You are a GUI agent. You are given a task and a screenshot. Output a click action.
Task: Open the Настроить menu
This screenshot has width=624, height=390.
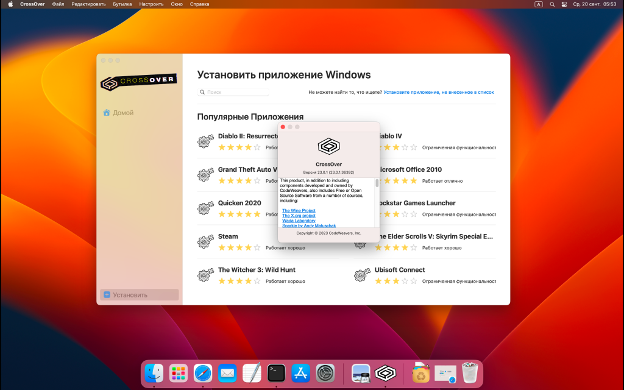pyautogui.click(x=151, y=4)
